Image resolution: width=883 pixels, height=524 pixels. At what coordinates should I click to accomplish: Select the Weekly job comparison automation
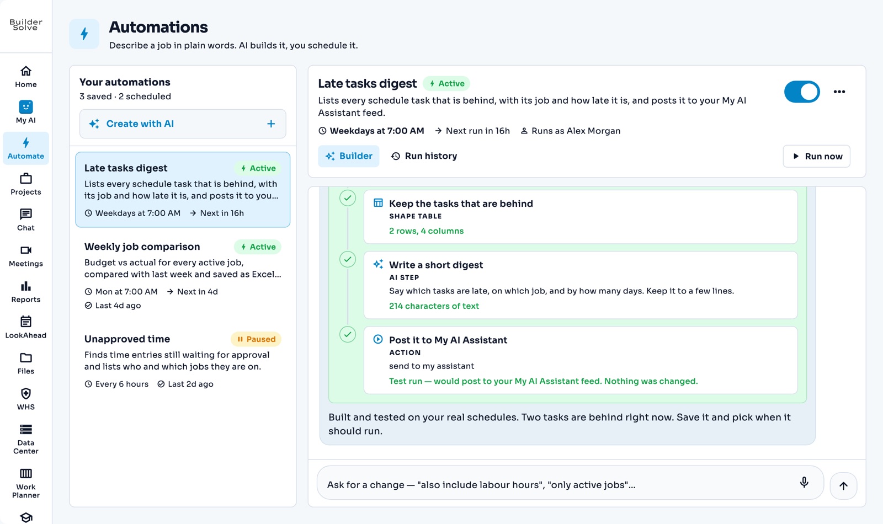(x=183, y=275)
